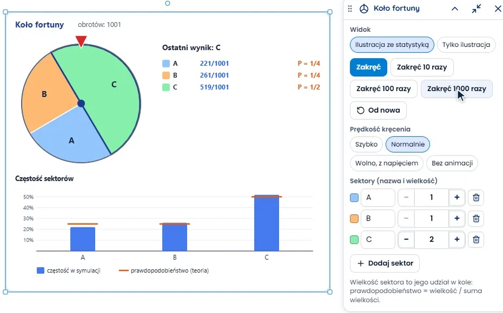Image resolution: width=503 pixels, height=313 pixels.
Task: Click the 'prawdopodobieństwo (teoria)' legend entry
Action: click(x=163, y=271)
